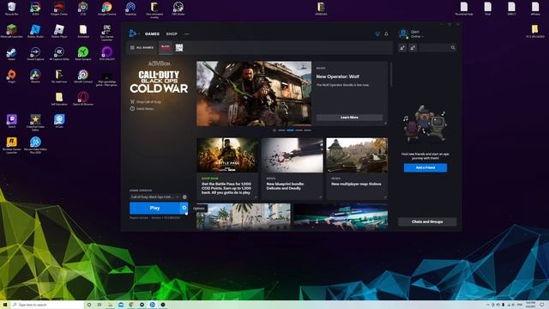549x309 pixels.
Task: Select the Origin desktop icon
Action: click(11, 76)
